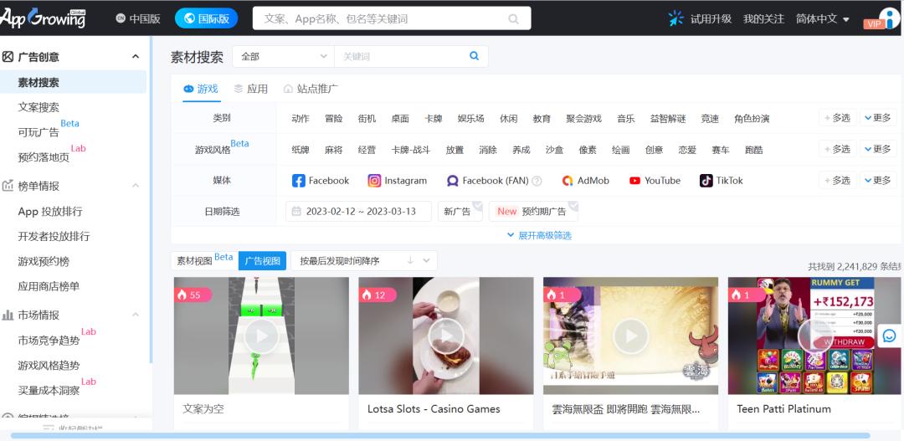Enable 多选 for 类别 row
The width and height of the screenshot is (904, 441).
tap(837, 118)
